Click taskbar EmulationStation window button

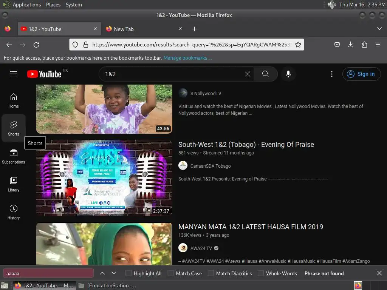pos(108,285)
